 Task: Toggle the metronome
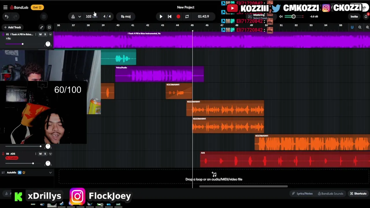[73, 16]
